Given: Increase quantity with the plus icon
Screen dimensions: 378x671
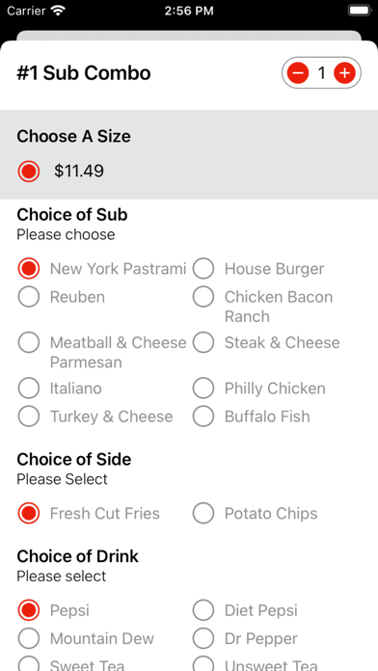Looking at the screenshot, I should click(x=344, y=73).
